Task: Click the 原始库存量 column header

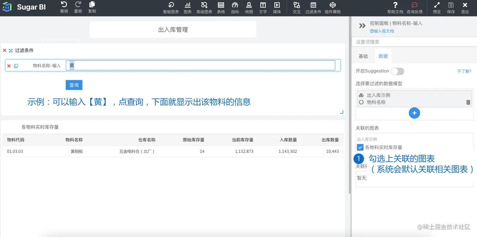Action: click(194, 140)
